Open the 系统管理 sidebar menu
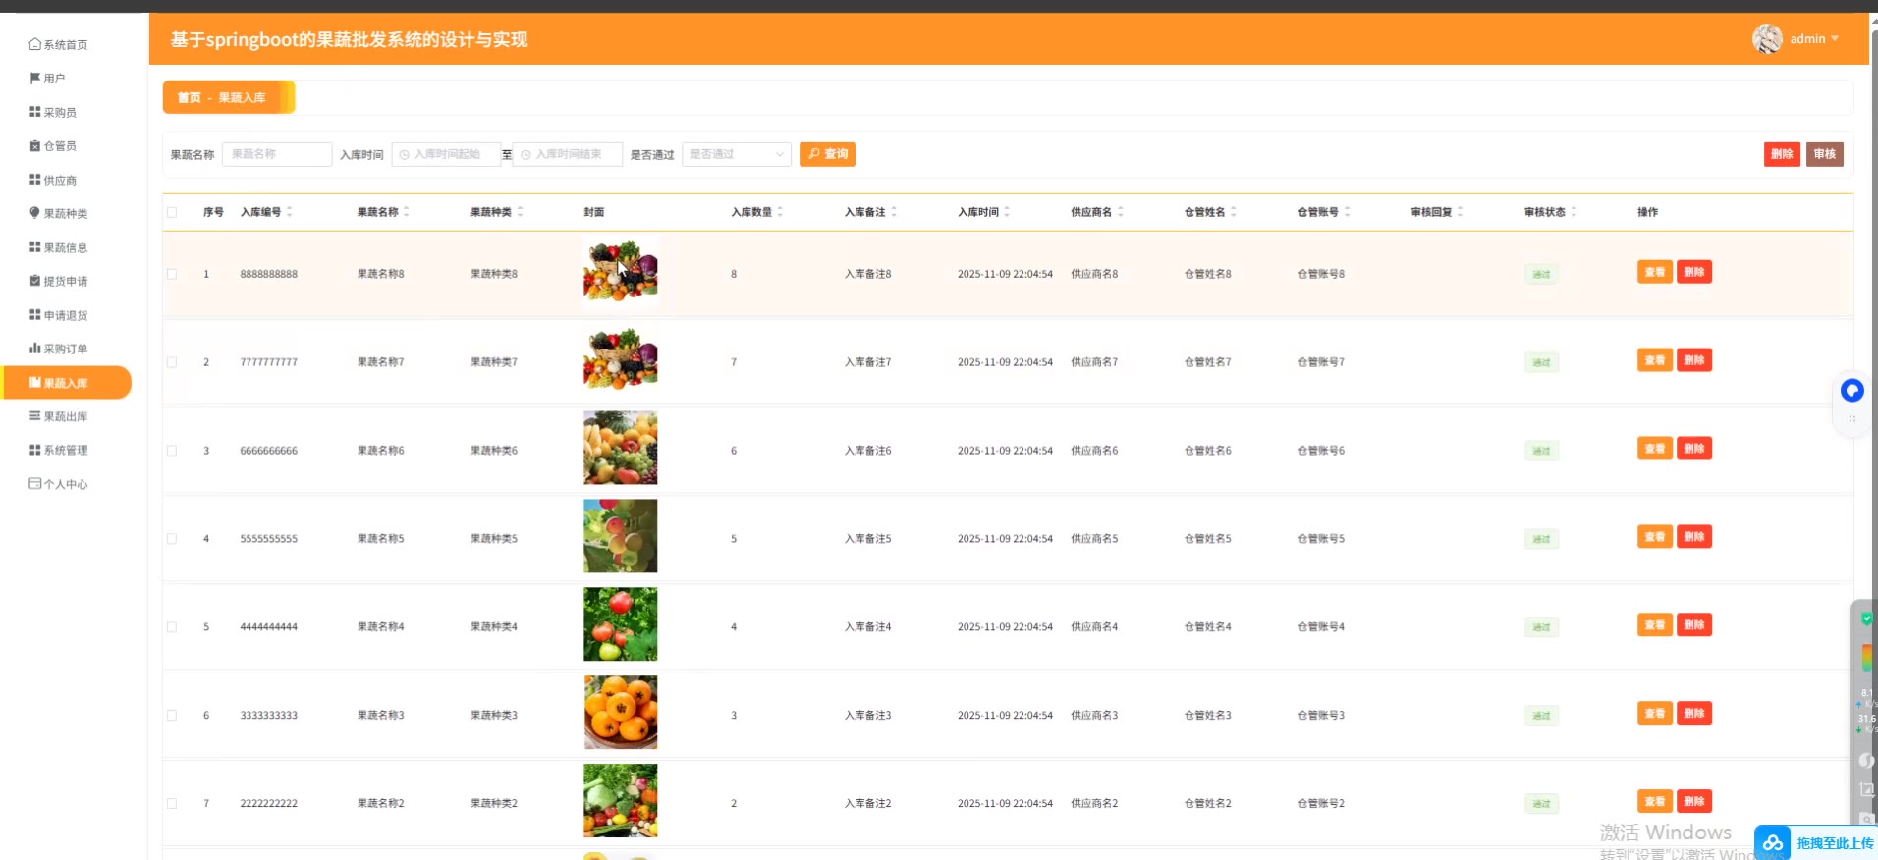1878x860 pixels. pos(59,450)
